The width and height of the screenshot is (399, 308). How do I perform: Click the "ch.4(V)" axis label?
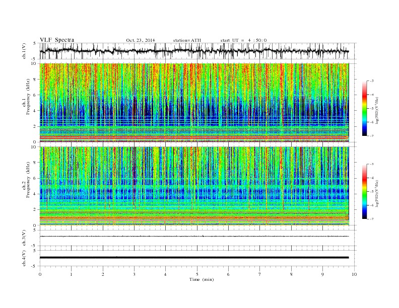pos(24,258)
